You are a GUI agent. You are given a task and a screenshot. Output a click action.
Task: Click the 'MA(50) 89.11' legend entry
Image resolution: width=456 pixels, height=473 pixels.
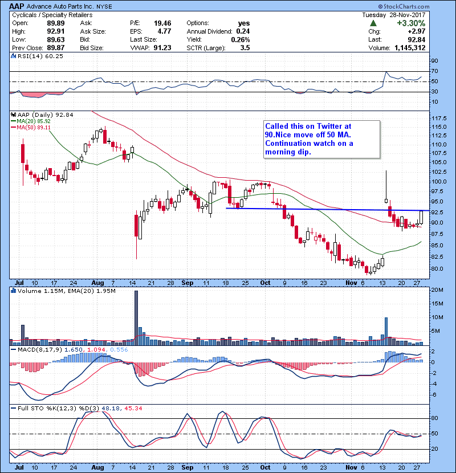pyautogui.click(x=31, y=127)
